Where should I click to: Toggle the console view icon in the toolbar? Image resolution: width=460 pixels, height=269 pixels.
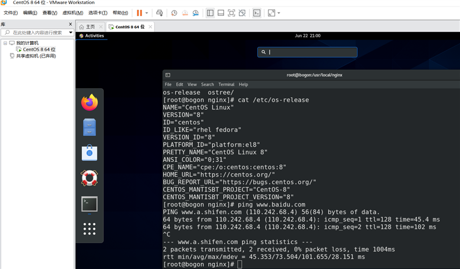257,13
